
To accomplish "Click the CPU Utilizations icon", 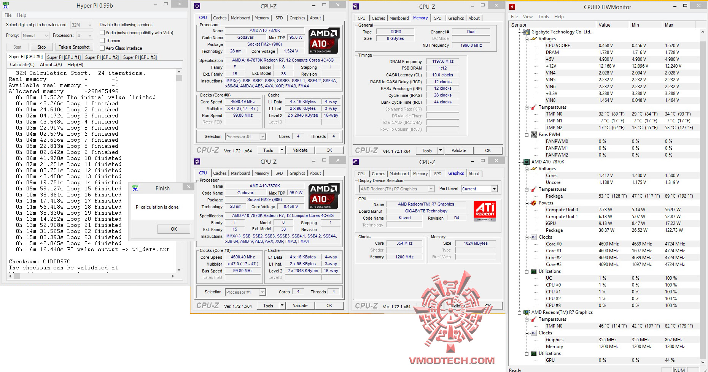I will click(534, 271).
